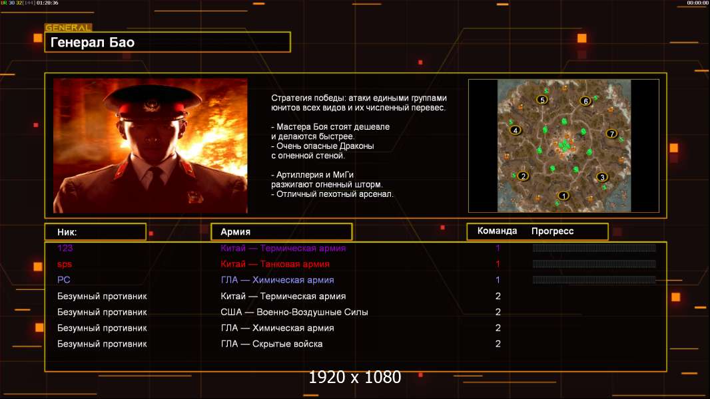710x399 pixels.
Task: Select start position 7 on the minimap
Action: pos(611,134)
